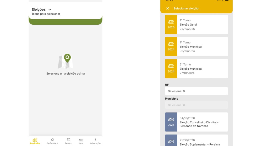
Task: Close the Selecionar eleição panel
Action: (168, 8)
